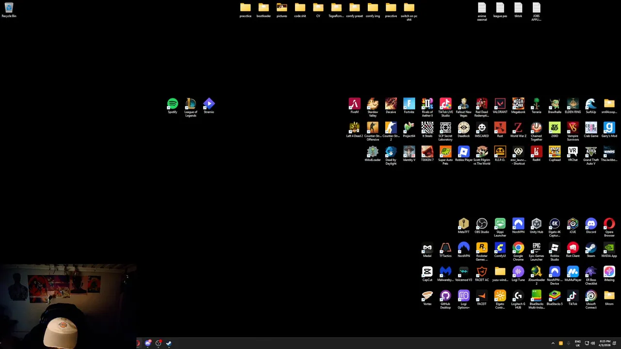Image resolution: width=621 pixels, height=349 pixels.
Task: Launch Opera Browser
Action: tap(609, 227)
